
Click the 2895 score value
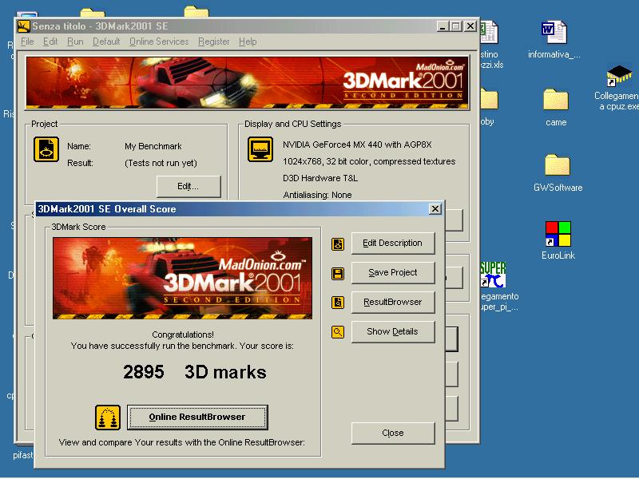pos(144,372)
